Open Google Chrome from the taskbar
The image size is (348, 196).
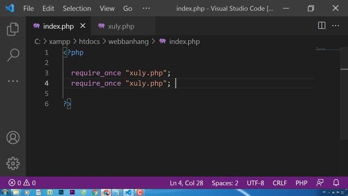tap(95, 192)
